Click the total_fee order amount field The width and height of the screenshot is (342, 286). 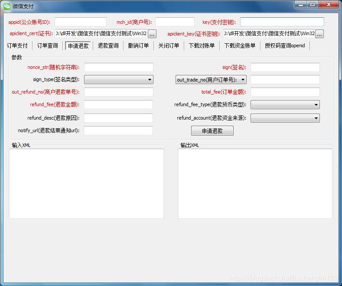tap(285, 92)
